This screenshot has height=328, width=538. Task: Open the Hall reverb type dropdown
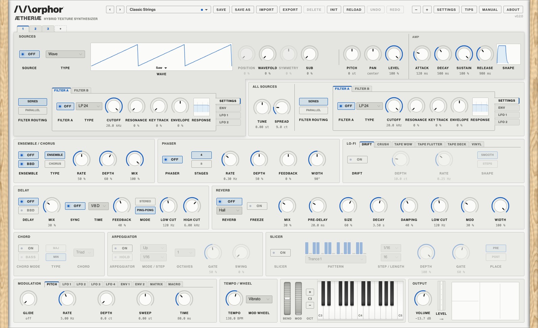229,210
